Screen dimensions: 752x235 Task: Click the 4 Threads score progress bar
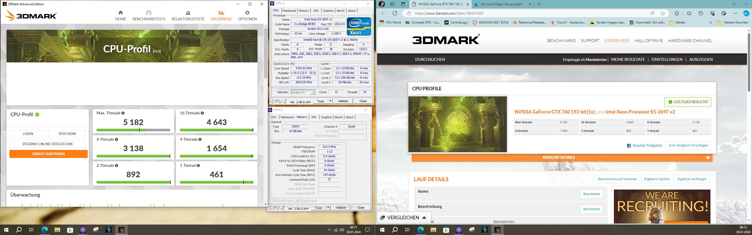tap(216, 156)
